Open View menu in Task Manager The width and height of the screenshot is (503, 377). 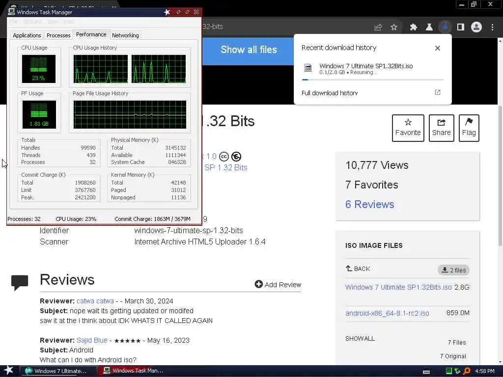[53, 22]
